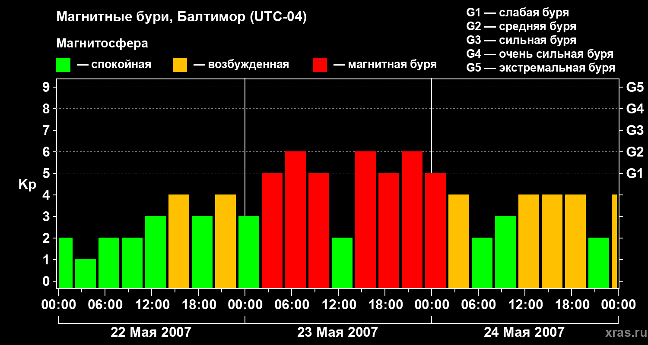The image size is (648, 345).
Task: Select the '— возбужденная' legend label
Action: pos(241,65)
